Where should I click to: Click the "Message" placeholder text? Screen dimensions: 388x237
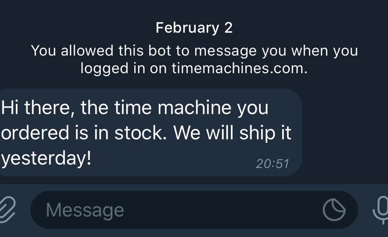point(85,210)
